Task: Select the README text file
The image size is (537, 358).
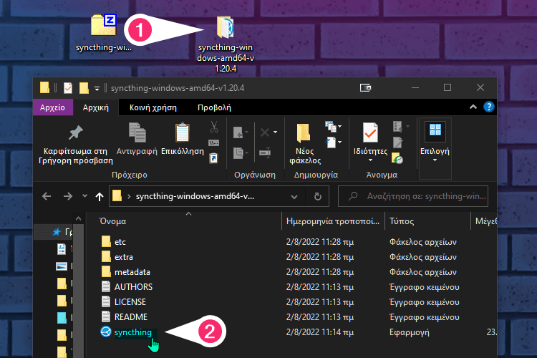Action: (131, 317)
